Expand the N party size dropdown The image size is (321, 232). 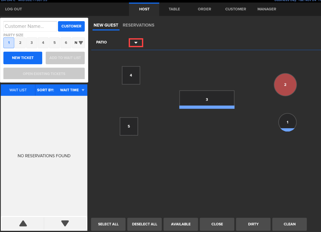(x=79, y=43)
